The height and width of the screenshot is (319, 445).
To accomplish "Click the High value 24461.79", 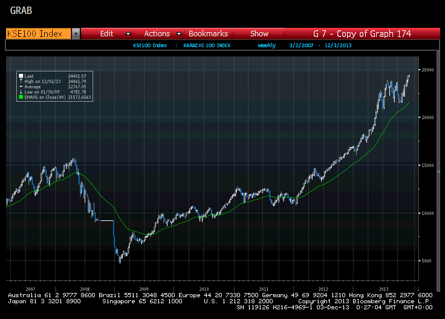I will [x=77, y=81].
